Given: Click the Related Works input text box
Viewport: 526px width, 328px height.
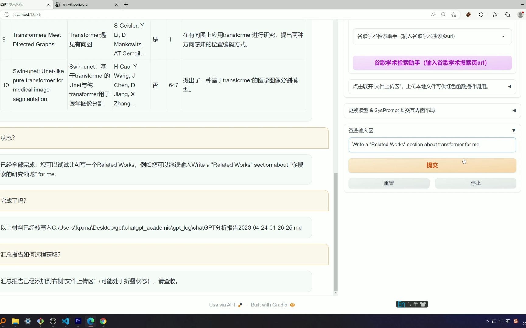Looking at the screenshot, I should click(x=432, y=145).
